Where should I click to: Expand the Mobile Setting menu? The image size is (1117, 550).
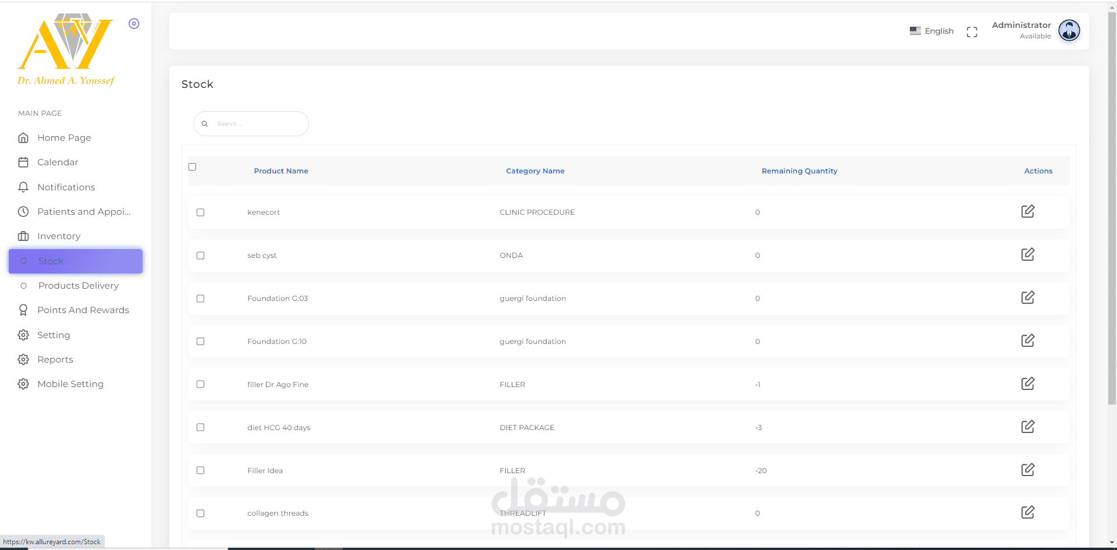[76, 384]
